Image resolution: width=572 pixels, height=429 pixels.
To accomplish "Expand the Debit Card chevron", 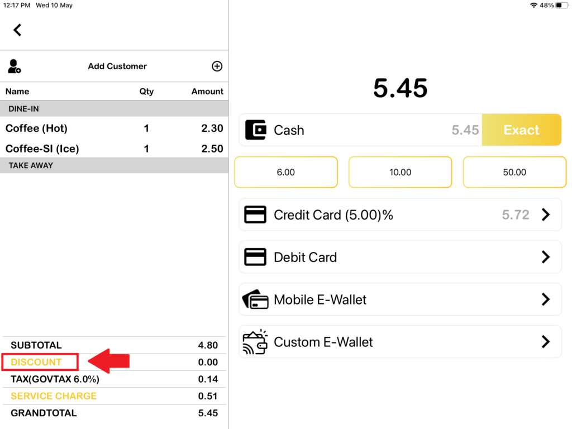I will coord(546,257).
